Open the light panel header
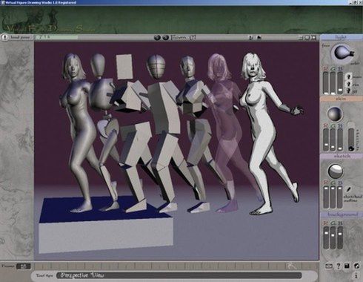Screen dimensions: 363x282 tap(341, 37)
